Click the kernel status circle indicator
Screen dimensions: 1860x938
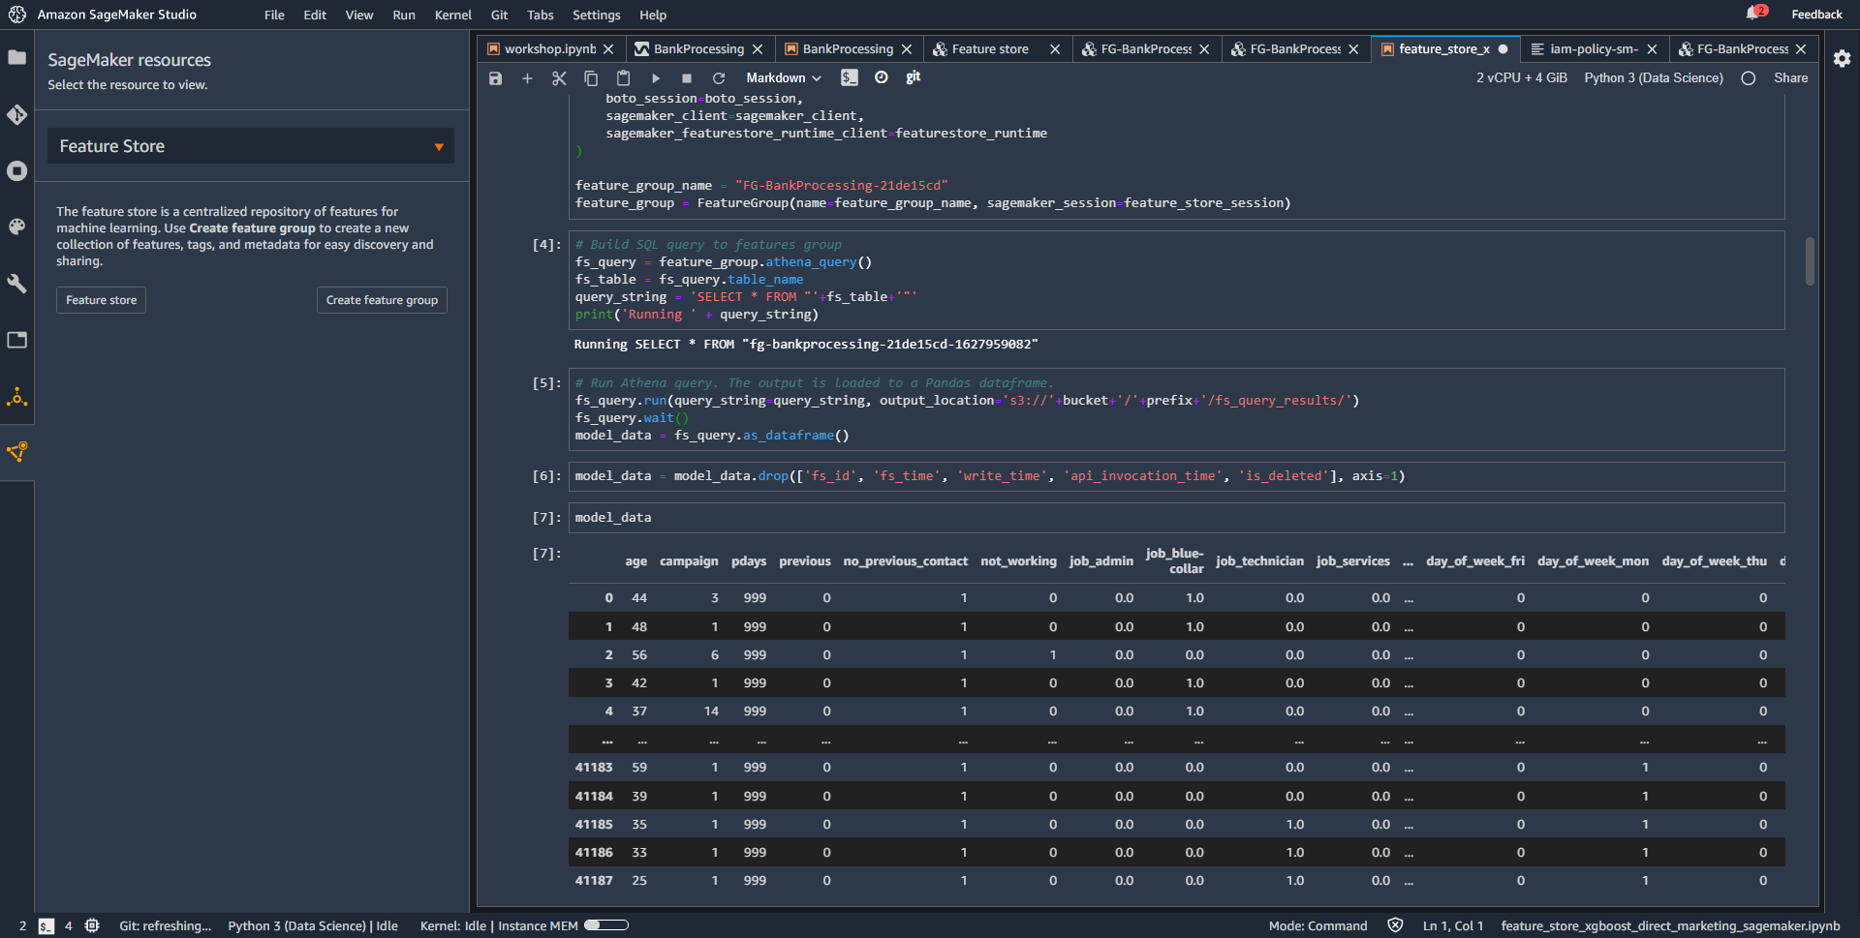click(1749, 78)
